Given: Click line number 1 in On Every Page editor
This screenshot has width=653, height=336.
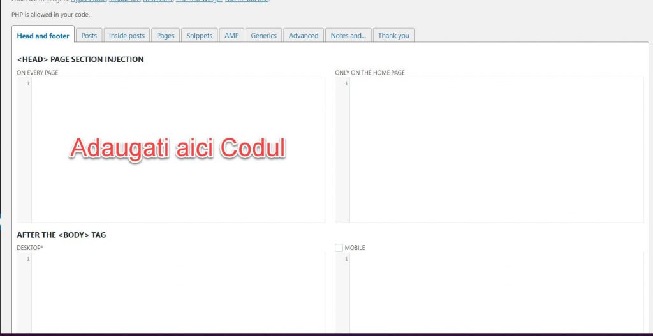Looking at the screenshot, I should coord(27,84).
